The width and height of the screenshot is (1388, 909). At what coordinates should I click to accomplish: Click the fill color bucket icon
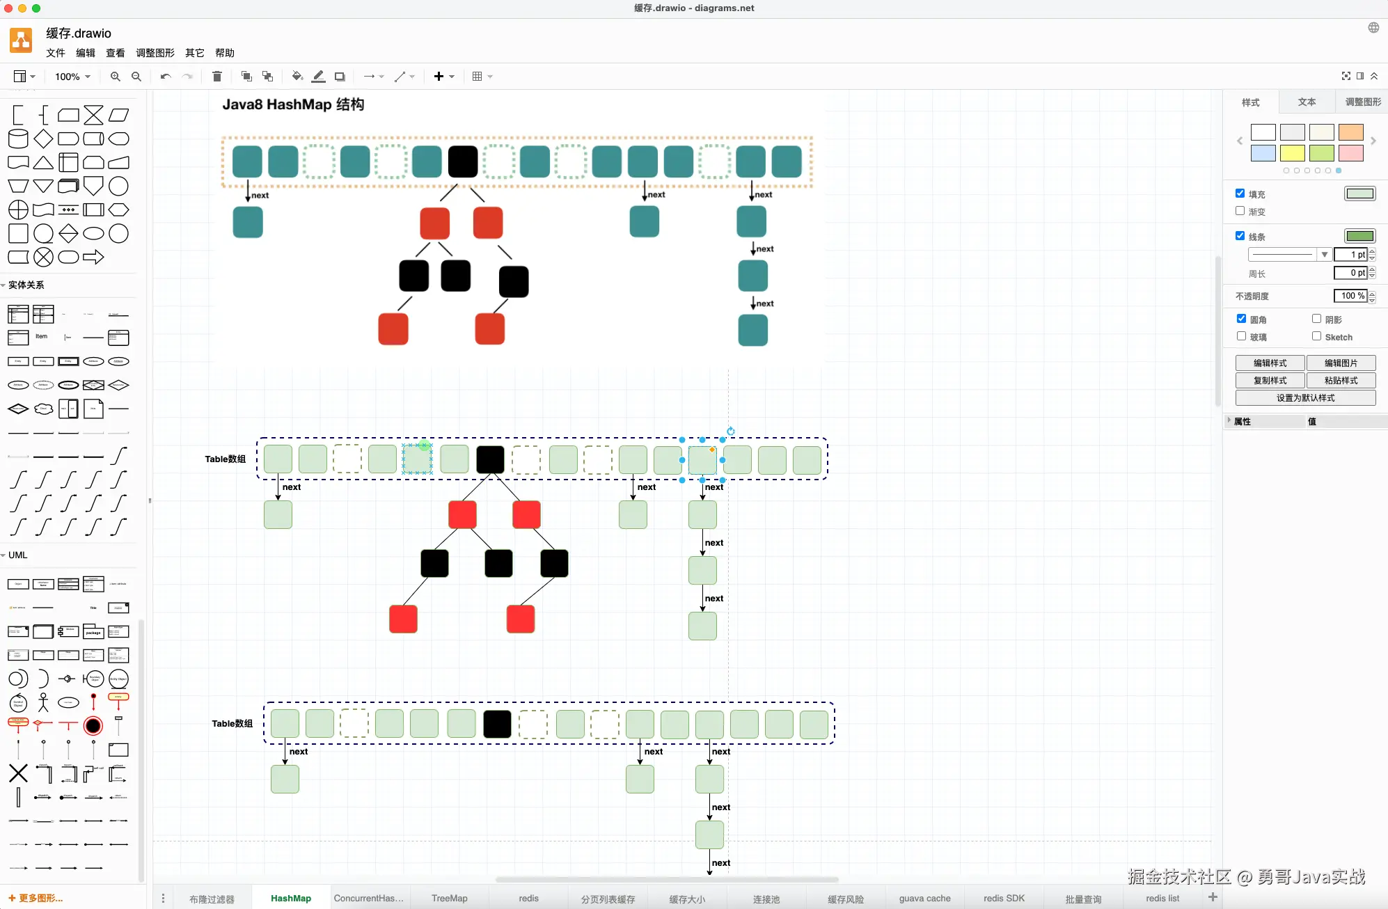click(x=297, y=77)
